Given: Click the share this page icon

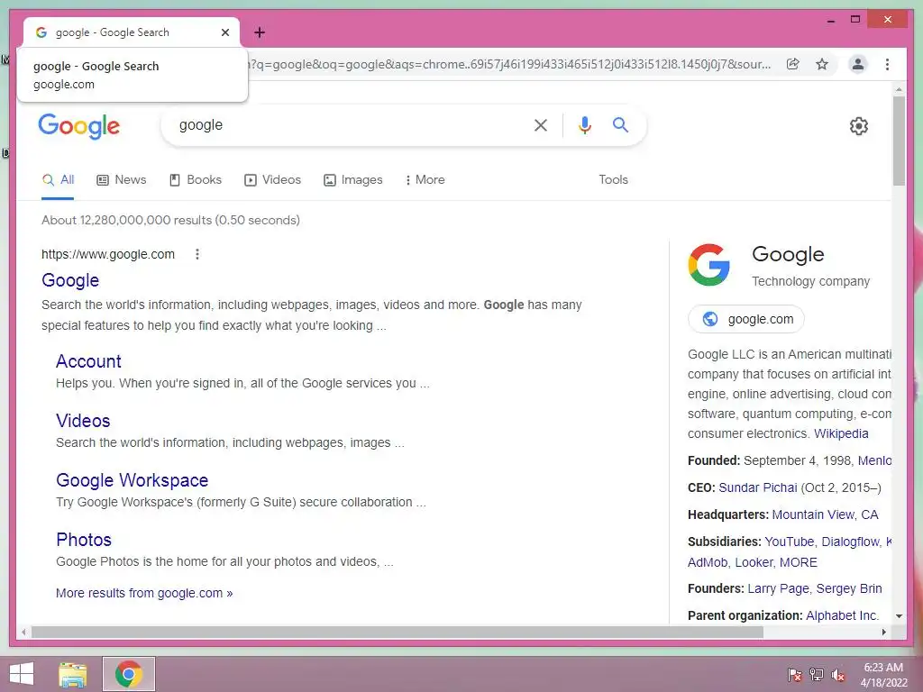Looking at the screenshot, I should pyautogui.click(x=793, y=64).
